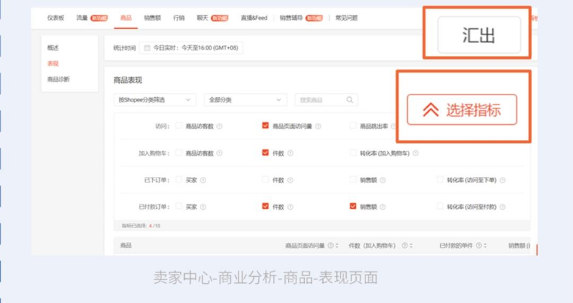
Task: Switch to 流量 tab
Action: 82,18
